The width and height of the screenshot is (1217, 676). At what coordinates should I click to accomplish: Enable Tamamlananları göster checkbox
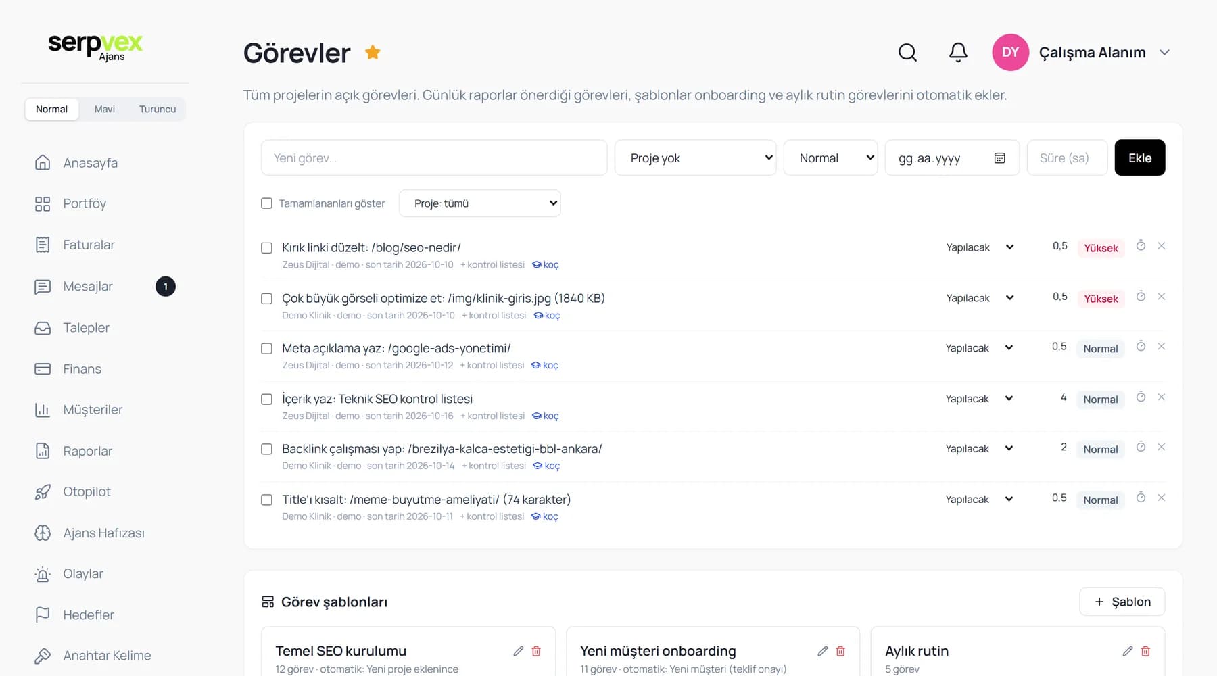[267, 203]
